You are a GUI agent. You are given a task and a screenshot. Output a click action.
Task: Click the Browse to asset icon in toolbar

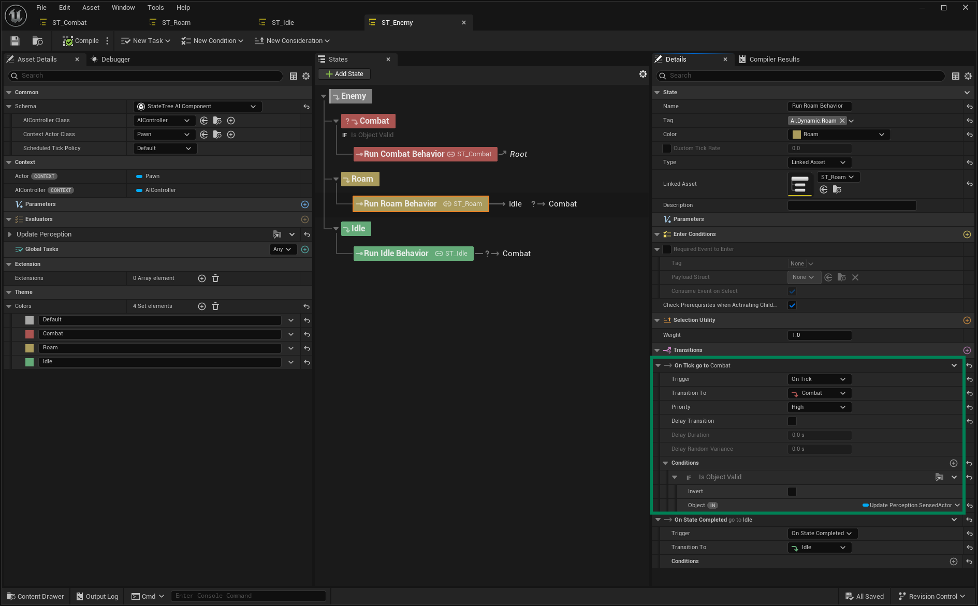point(37,41)
